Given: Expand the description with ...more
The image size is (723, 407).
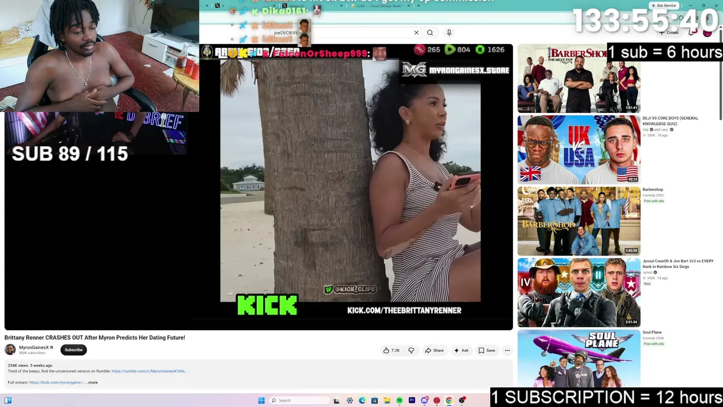Looking at the screenshot, I should pos(92,383).
